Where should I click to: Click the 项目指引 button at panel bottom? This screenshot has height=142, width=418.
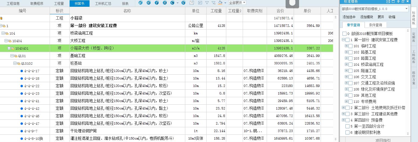point(383,140)
